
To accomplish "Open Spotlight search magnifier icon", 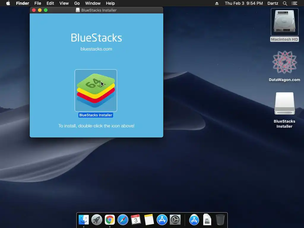I will (285, 3).
